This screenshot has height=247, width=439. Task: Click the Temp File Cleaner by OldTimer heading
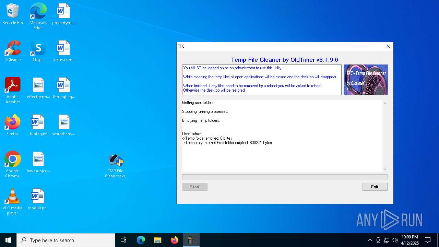[x=285, y=60]
